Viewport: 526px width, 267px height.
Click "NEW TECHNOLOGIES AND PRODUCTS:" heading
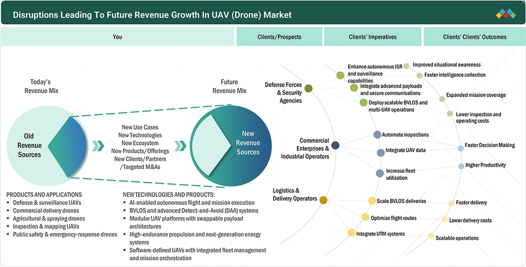169,194
